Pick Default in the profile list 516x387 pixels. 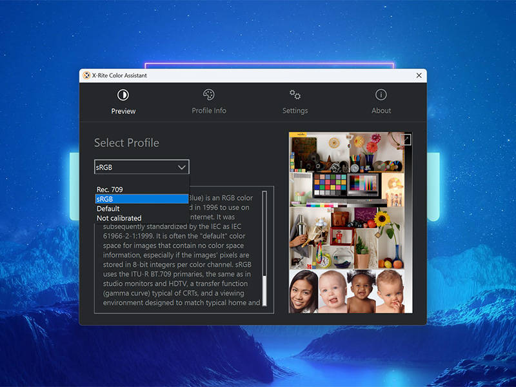[142, 208]
